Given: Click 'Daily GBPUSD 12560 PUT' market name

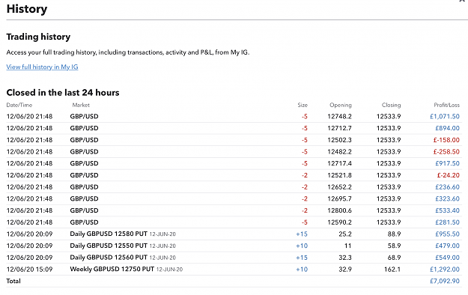Looking at the screenshot, I should point(109,258).
